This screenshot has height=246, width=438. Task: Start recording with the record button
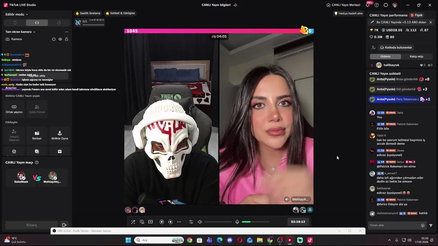pyautogui.click(x=162, y=222)
